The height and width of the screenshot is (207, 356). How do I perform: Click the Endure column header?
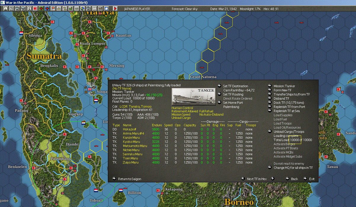[x=157, y=125]
